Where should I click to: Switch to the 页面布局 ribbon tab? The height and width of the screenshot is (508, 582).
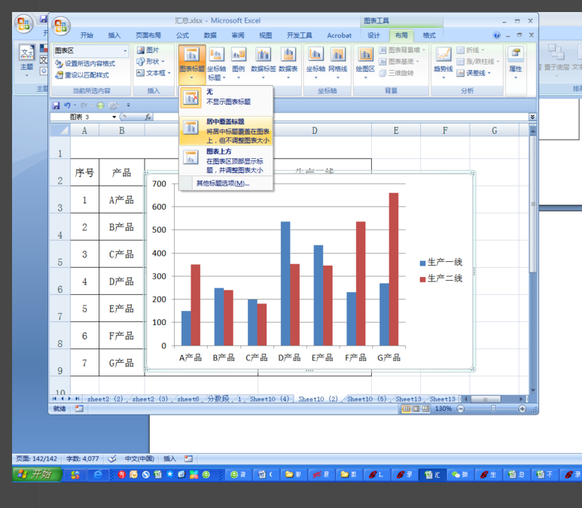point(148,35)
